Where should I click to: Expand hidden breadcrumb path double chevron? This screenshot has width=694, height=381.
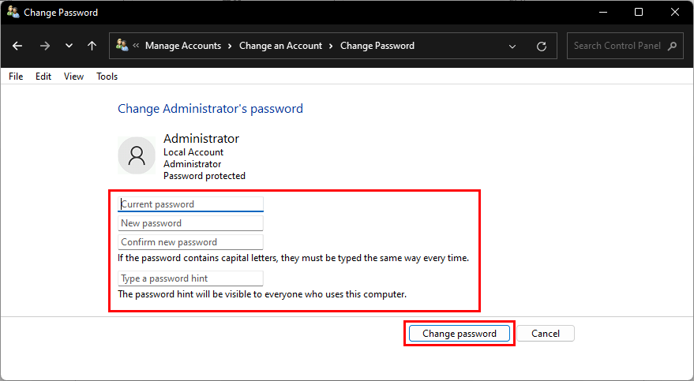pyautogui.click(x=136, y=45)
